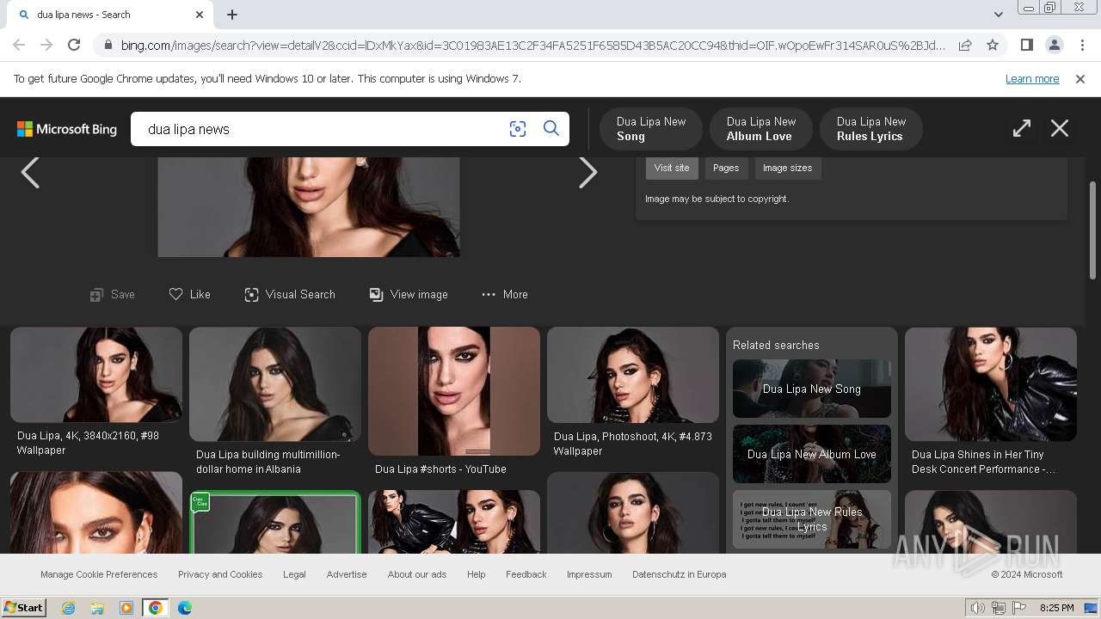Open the Tiny Desk Concert Performance thumbnail

click(991, 384)
